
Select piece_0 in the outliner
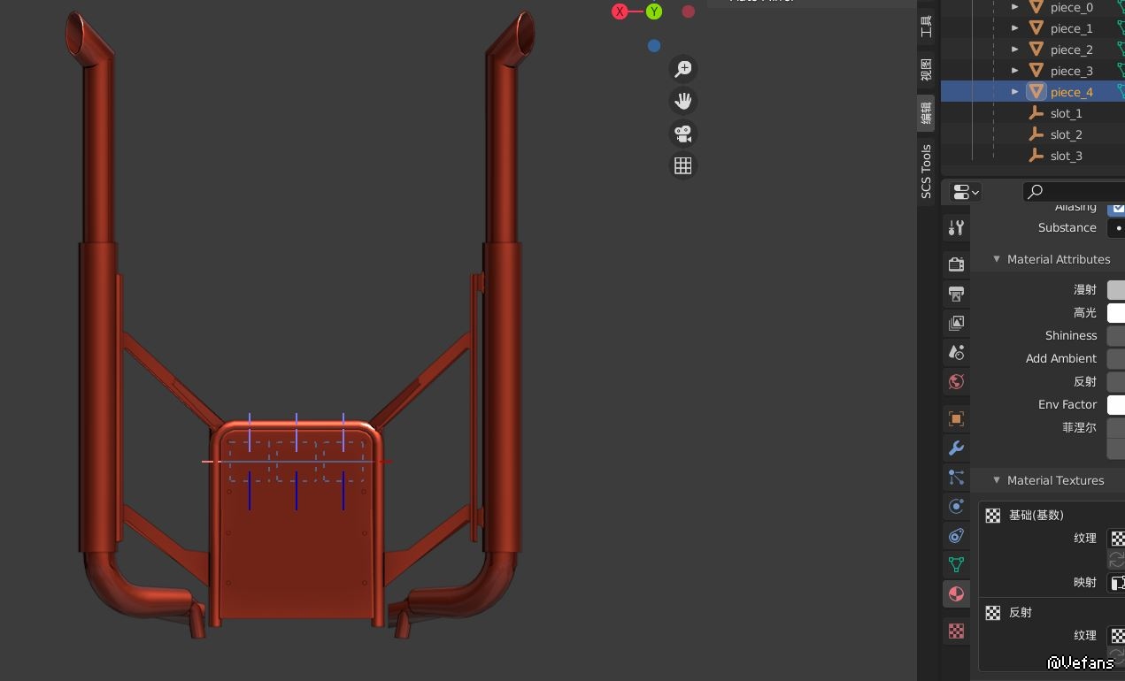pos(1071,7)
